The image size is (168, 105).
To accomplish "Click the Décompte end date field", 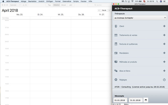I will click(136, 100).
